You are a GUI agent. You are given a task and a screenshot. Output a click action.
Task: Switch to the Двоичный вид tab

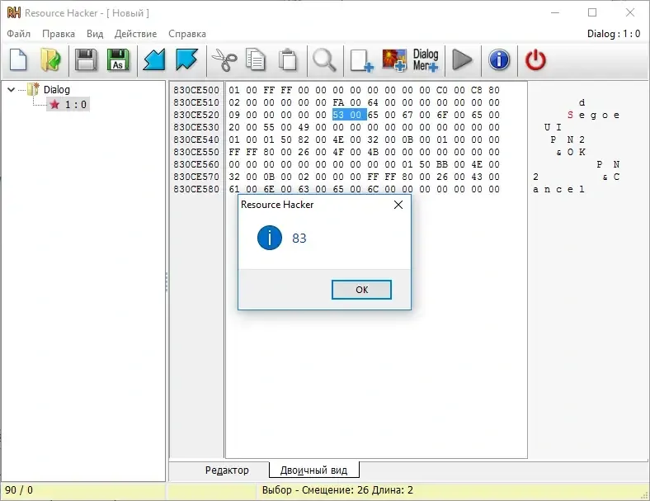click(313, 470)
